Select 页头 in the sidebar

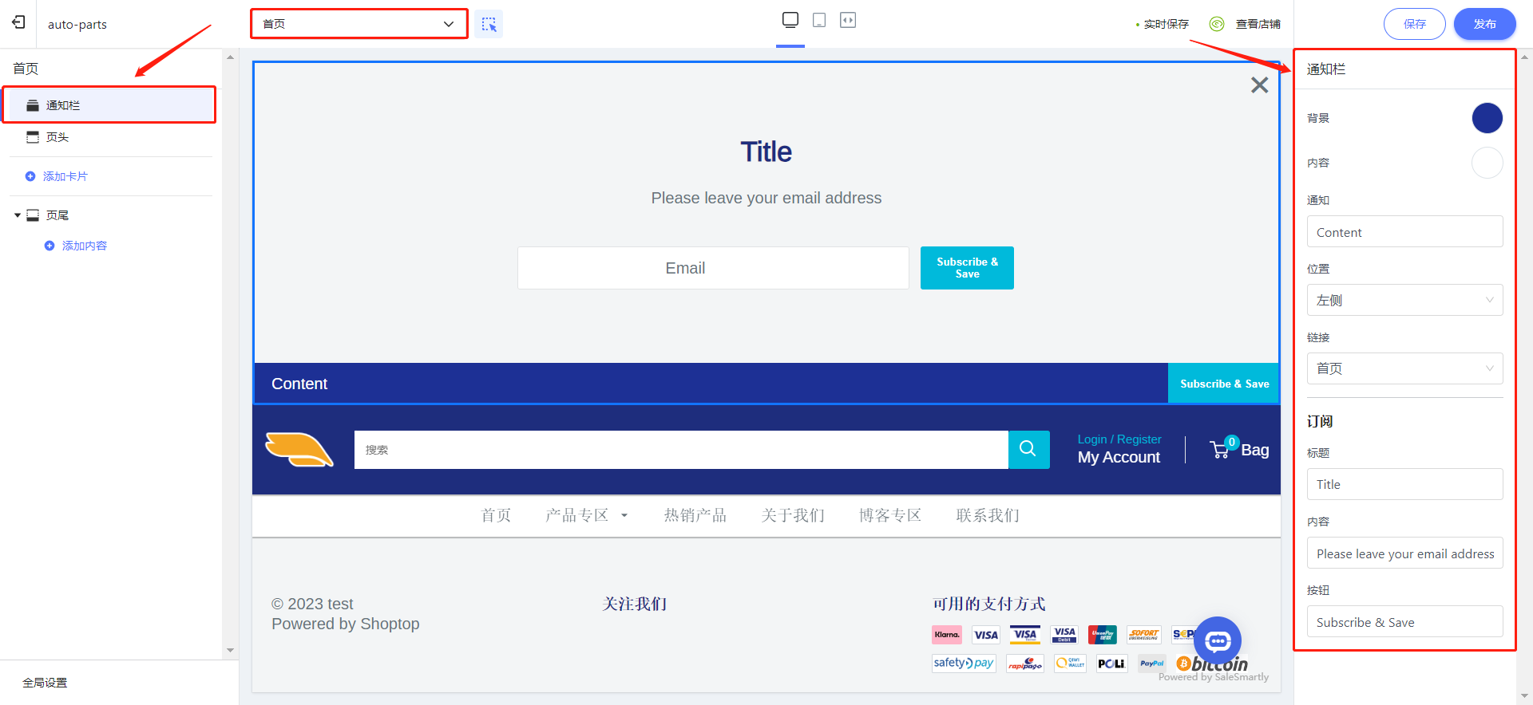point(57,137)
